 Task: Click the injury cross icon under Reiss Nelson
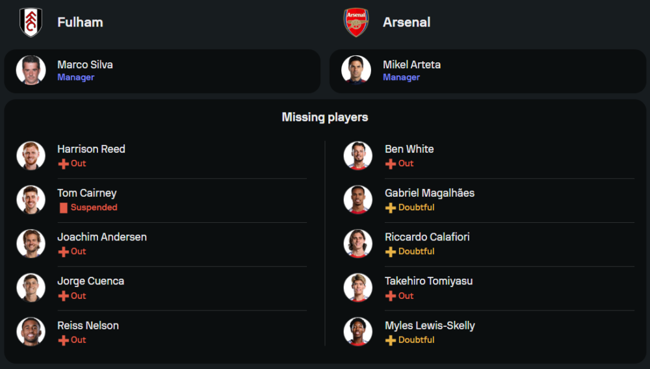64,340
